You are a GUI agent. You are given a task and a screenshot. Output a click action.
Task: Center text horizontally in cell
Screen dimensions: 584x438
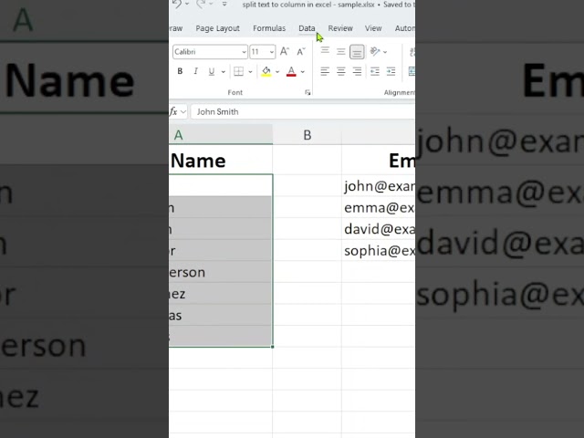tap(340, 71)
